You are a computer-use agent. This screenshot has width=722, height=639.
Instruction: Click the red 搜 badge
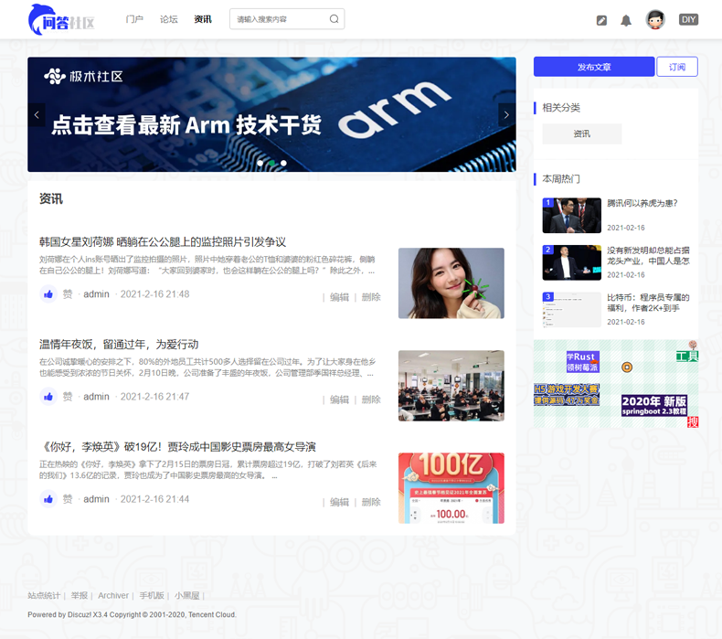pyautogui.click(x=693, y=422)
